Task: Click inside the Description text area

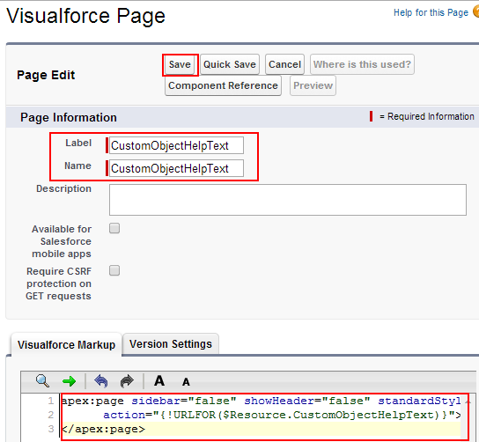Action: 288,200
